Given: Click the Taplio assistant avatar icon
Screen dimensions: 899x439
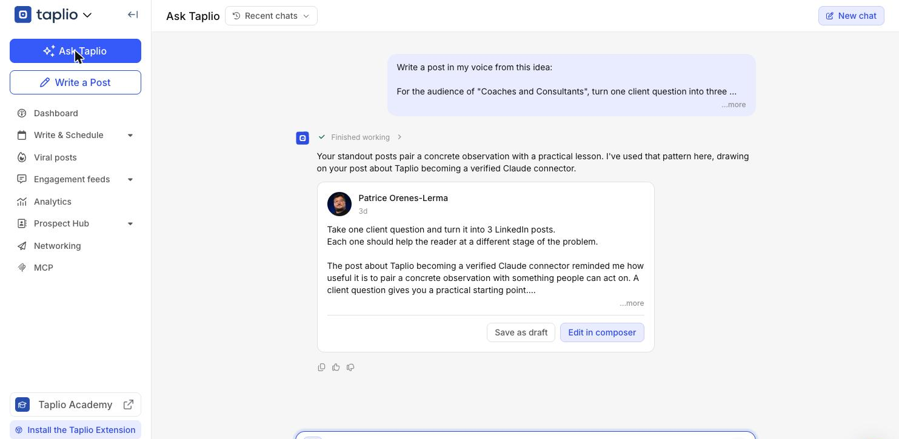Looking at the screenshot, I should tap(302, 138).
